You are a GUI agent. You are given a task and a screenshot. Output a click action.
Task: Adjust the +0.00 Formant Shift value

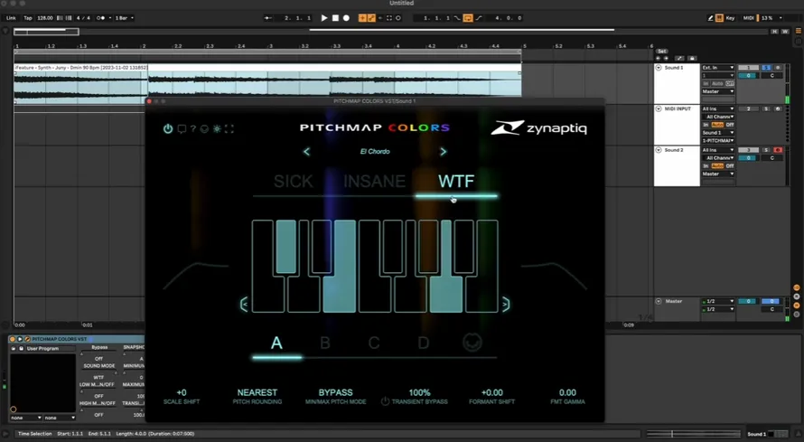(x=491, y=393)
